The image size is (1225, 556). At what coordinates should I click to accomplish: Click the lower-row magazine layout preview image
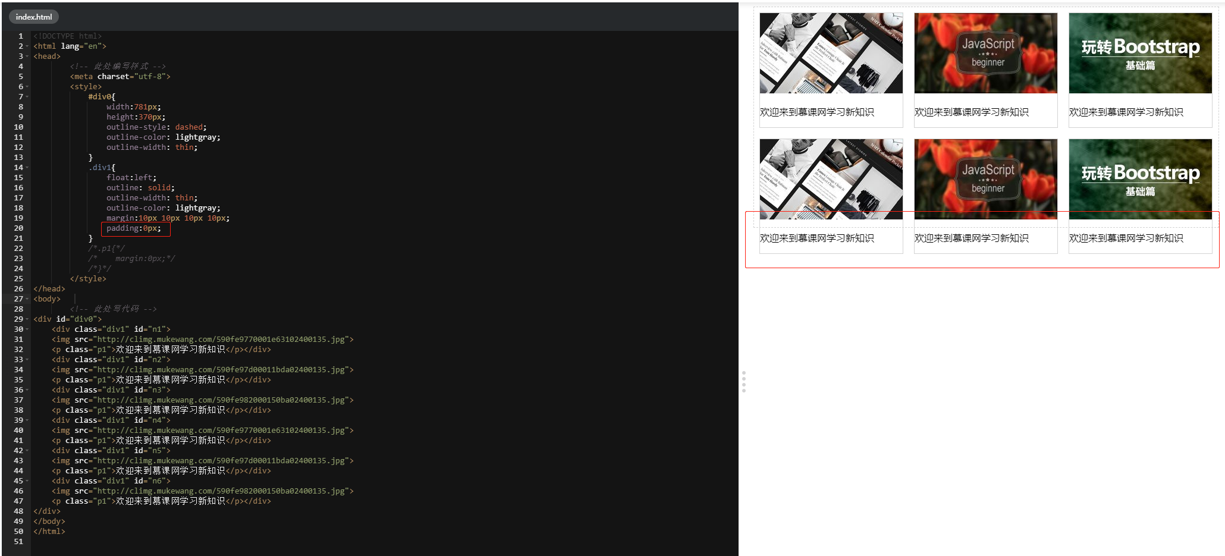point(831,179)
